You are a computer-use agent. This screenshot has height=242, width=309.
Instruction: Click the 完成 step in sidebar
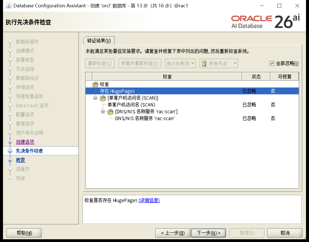pos(20,178)
